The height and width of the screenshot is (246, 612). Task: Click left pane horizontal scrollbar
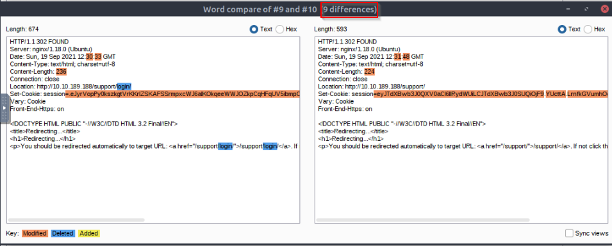(76, 220)
